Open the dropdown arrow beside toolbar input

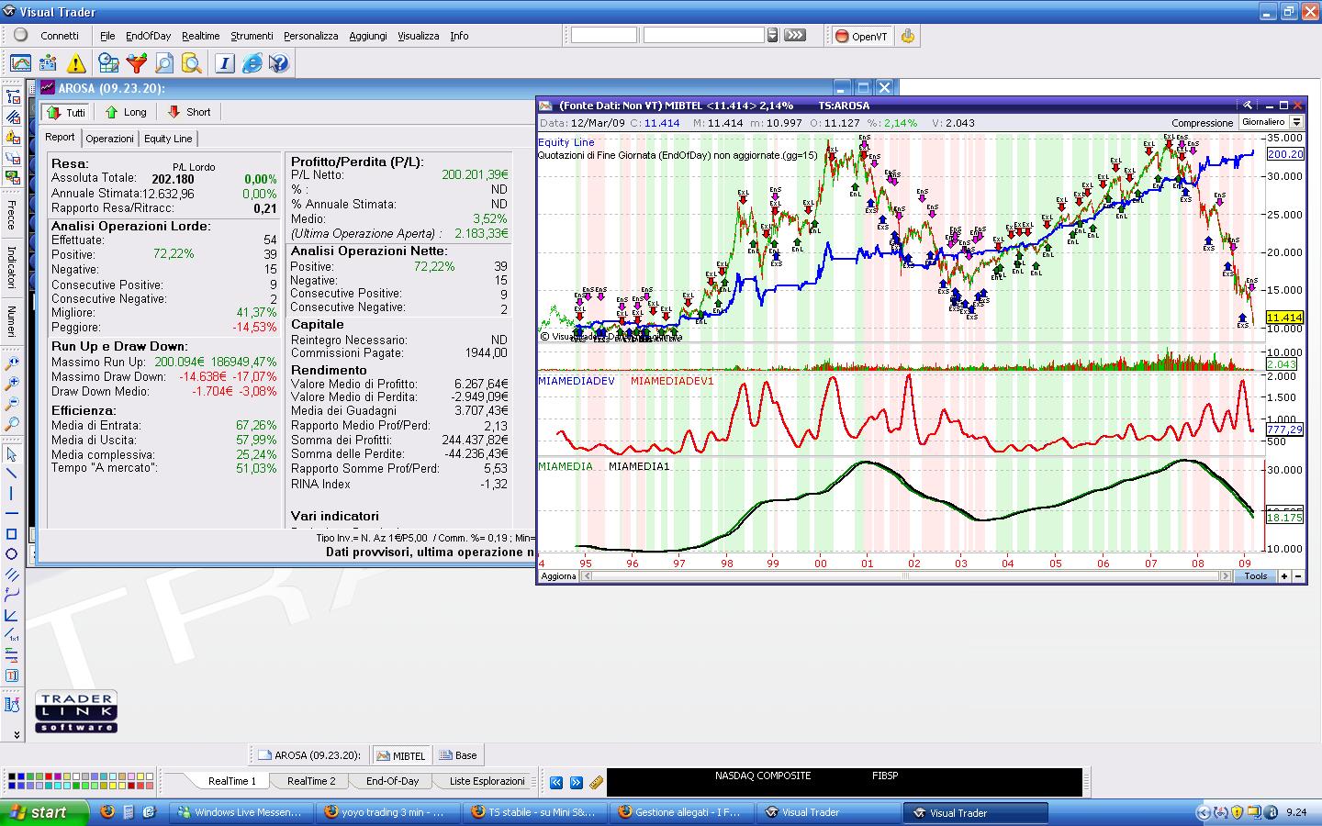[x=772, y=35]
